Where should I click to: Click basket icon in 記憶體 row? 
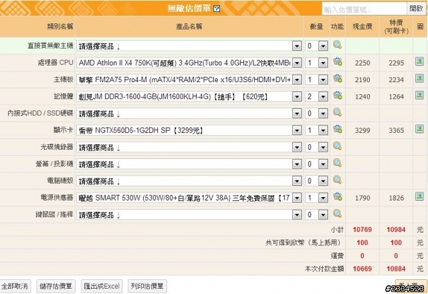337,96
